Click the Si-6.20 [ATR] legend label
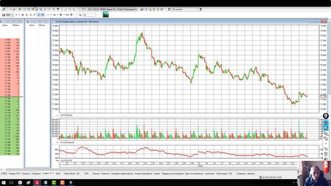331x186 pixels. (66, 161)
